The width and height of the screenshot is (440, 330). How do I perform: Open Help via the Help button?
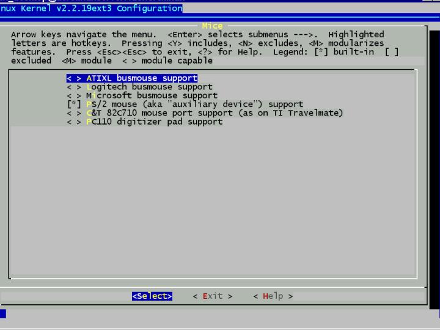(x=273, y=296)
